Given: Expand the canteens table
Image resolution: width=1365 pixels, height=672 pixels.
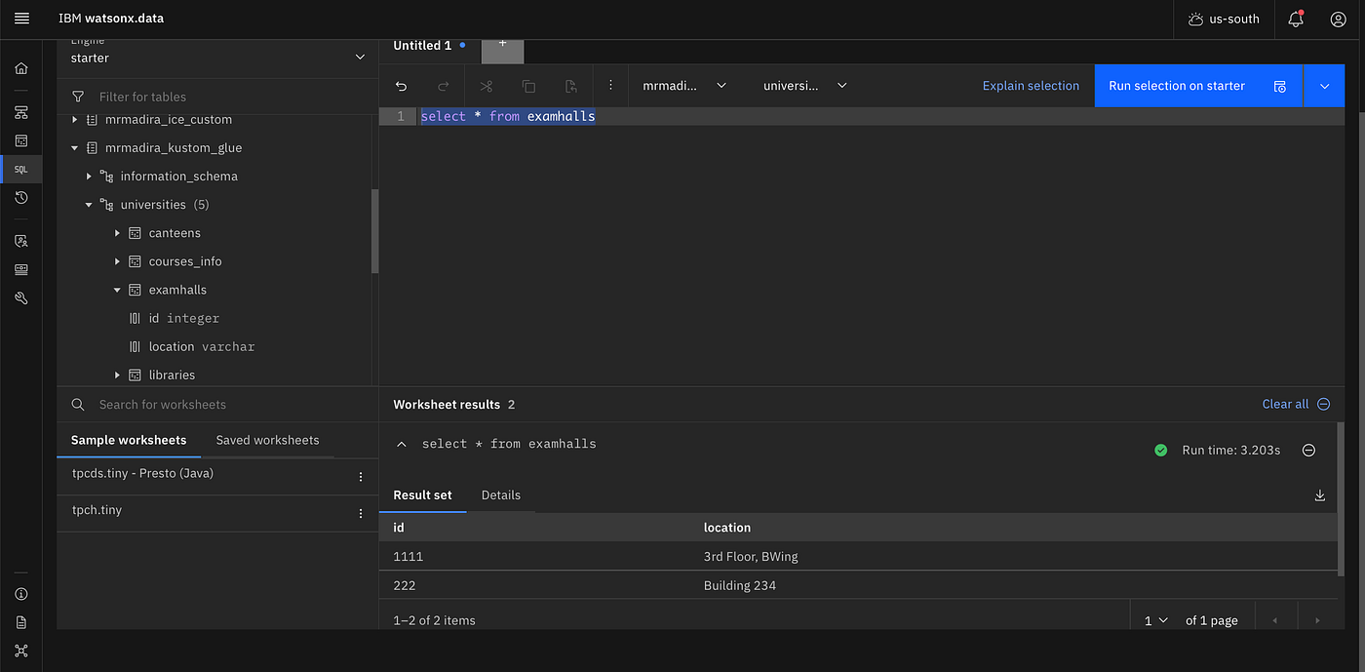Looking at the screenshot, I should tap(117, 233).
